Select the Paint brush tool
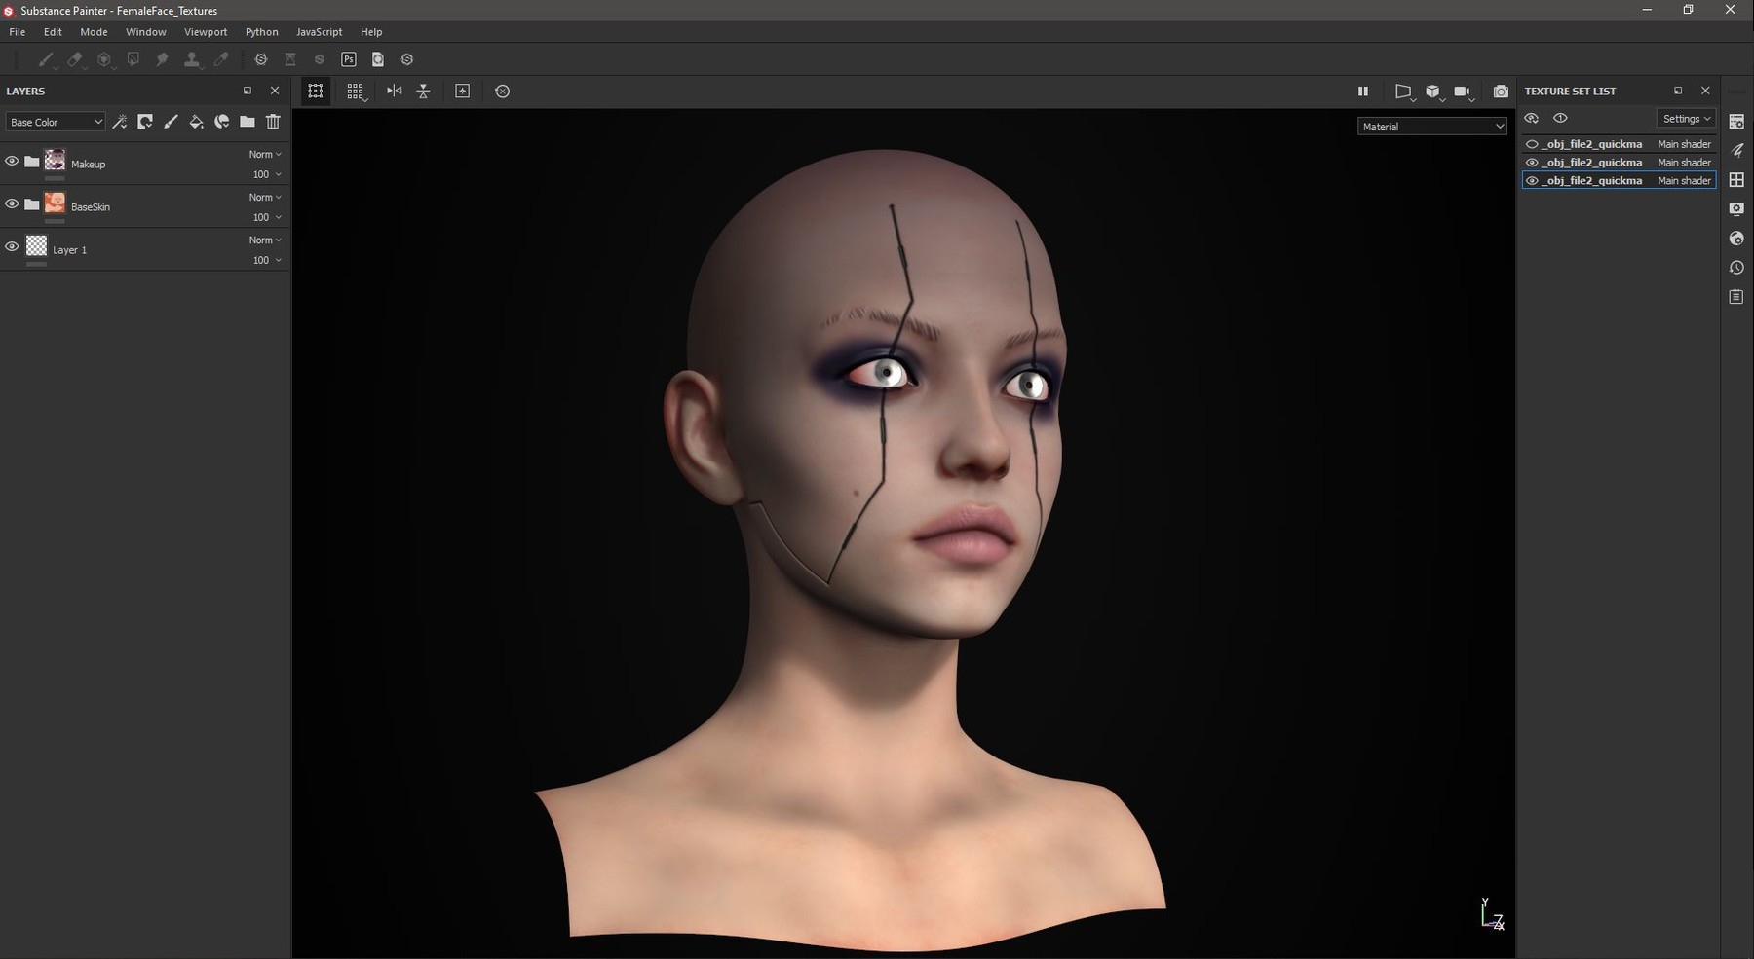The image size is (1754, 959). click(x=46, y=59)
